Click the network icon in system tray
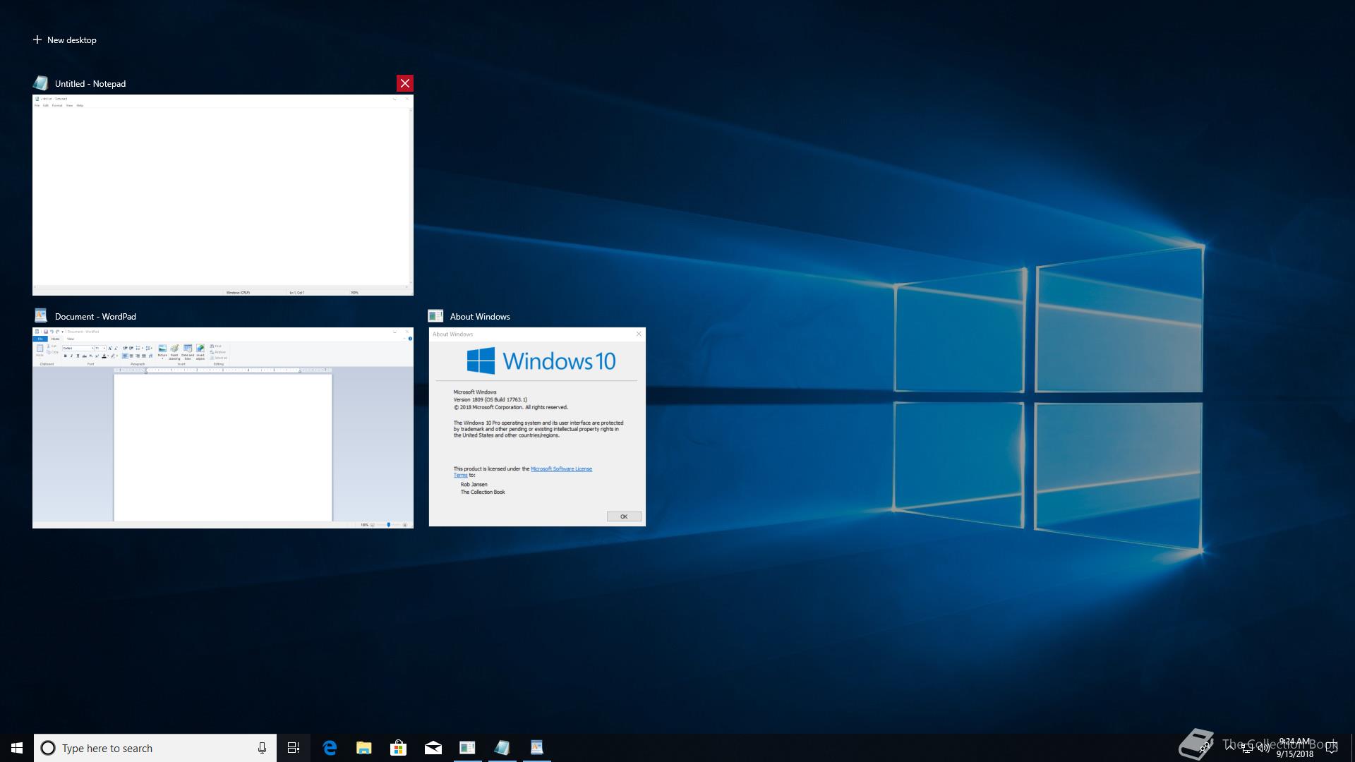Screen dimensions: 1355x762 click(1247, 748)
